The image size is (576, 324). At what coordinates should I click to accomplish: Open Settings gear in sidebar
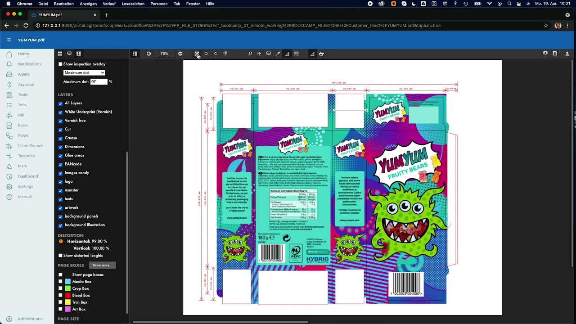click(x=9, y=186)
